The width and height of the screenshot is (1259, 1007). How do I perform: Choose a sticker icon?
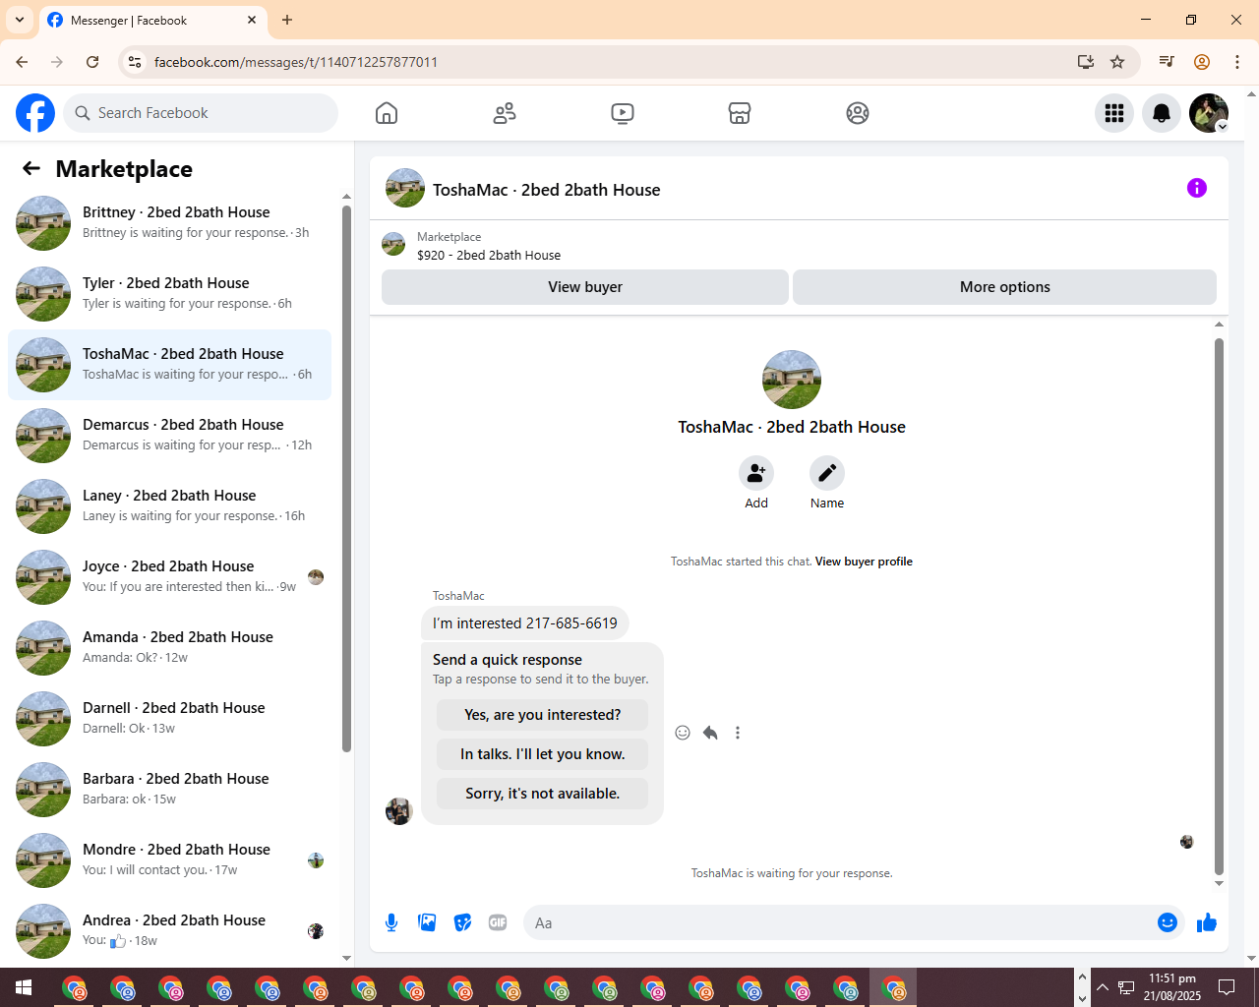tap(462, 922)
